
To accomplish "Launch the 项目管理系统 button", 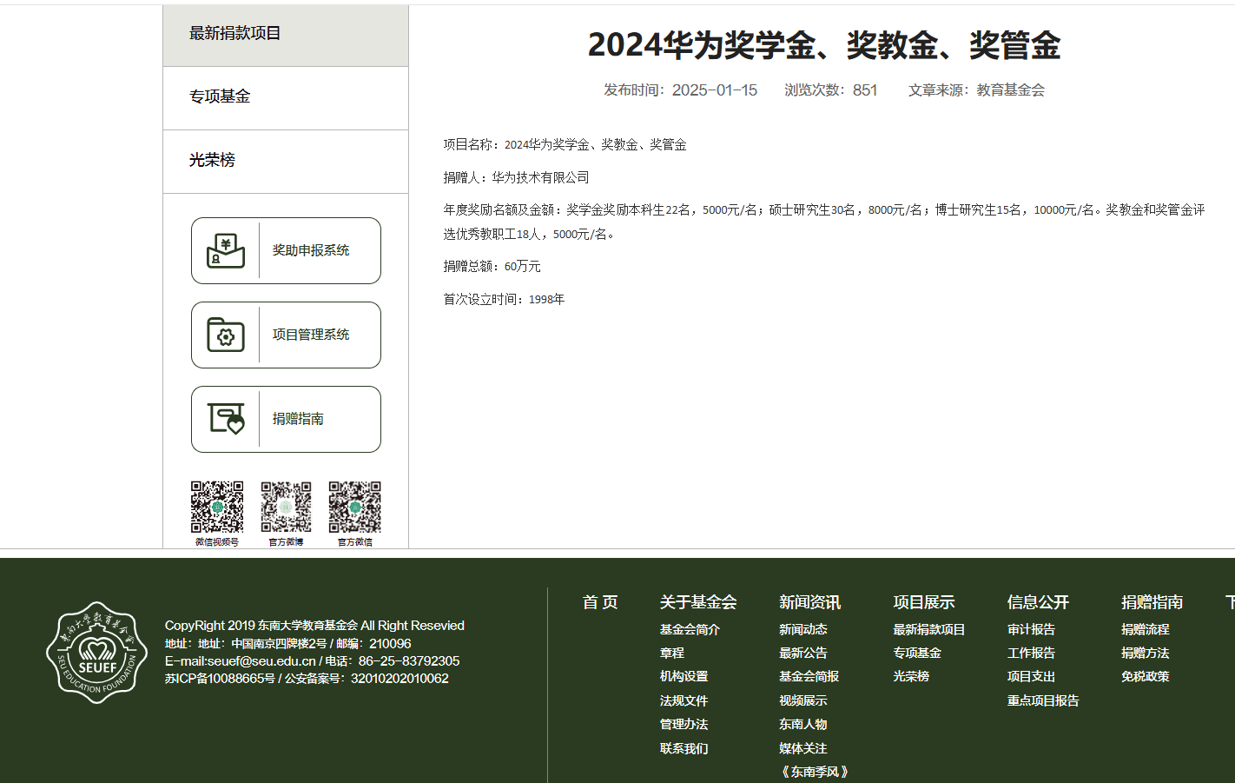I will click(x=286, y=335).
